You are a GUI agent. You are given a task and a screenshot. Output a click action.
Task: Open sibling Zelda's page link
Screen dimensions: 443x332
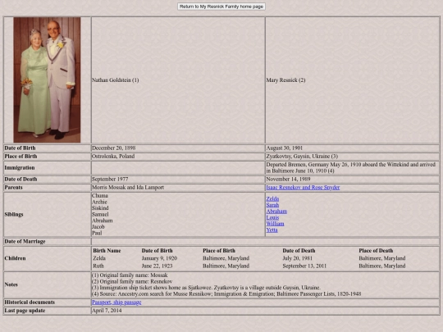[272, 198]
